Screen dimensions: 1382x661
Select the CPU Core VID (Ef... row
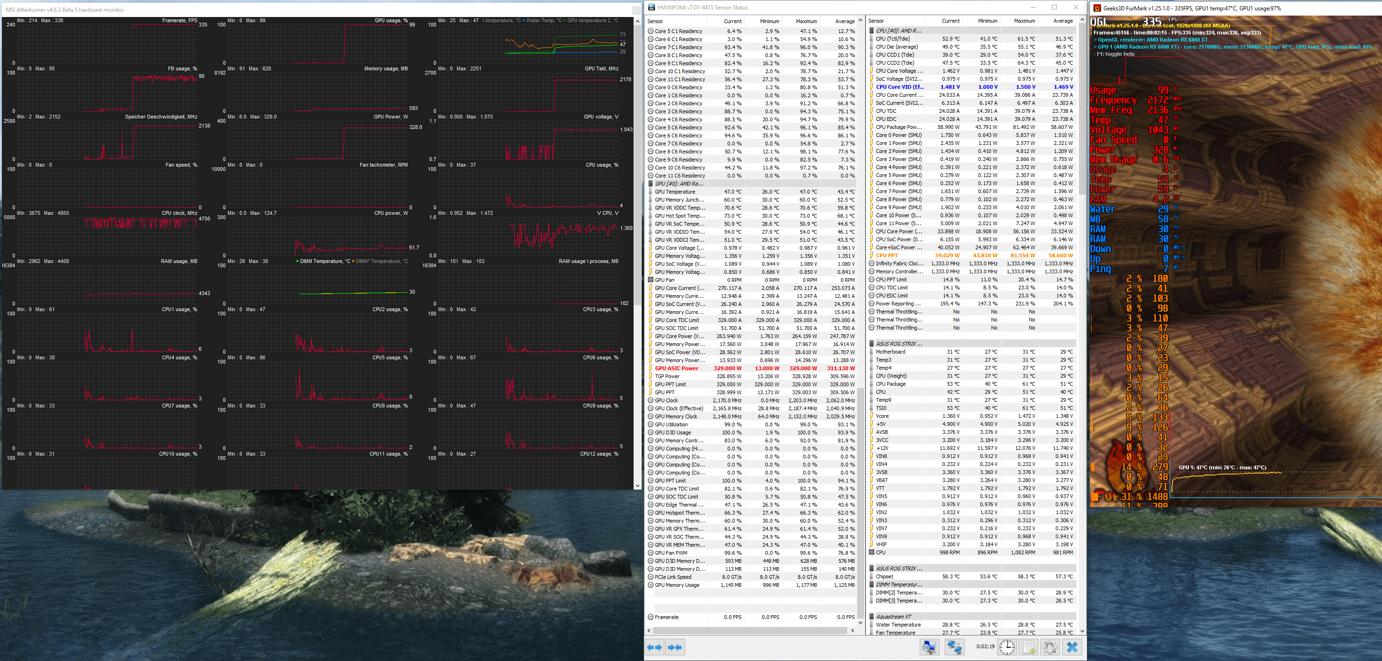(x=972, y=87)
